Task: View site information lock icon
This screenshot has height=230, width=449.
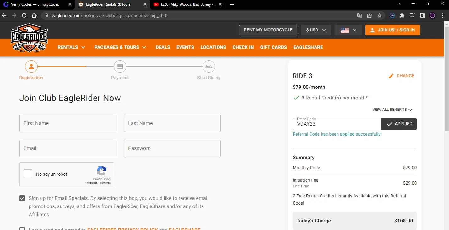Action: pos(46,15)
